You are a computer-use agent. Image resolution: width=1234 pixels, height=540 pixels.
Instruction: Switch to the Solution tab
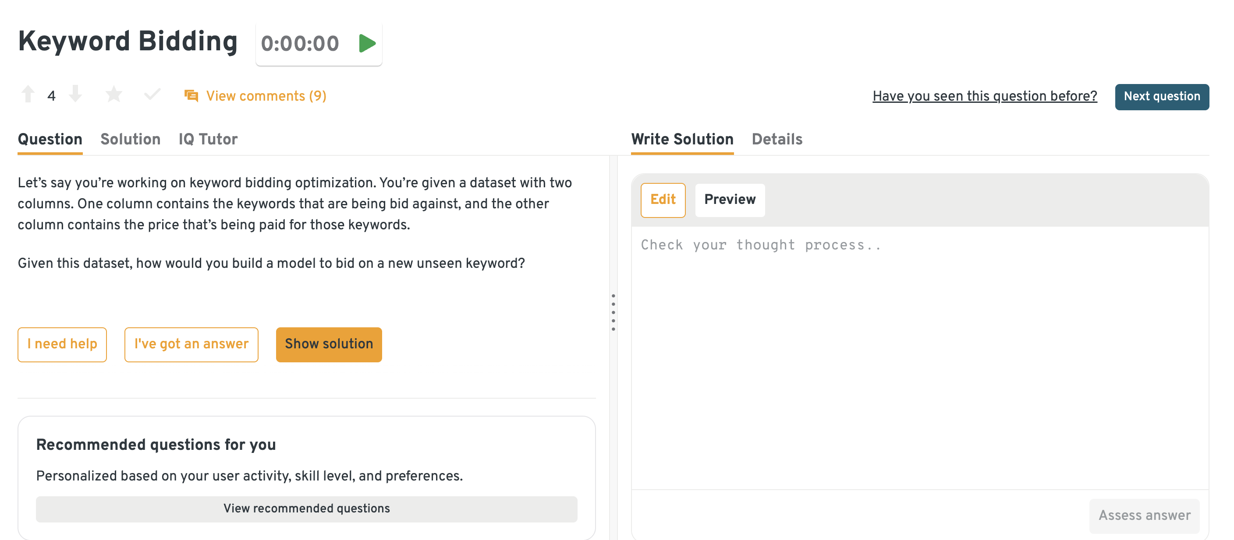coord(130,139)
